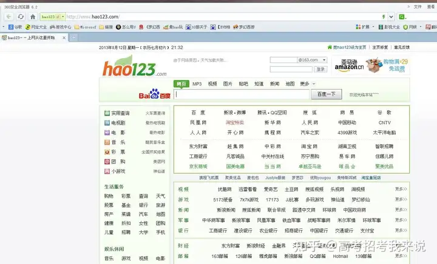
Task: Open the 怎么用 bookmark
Action: pos(126,27)
